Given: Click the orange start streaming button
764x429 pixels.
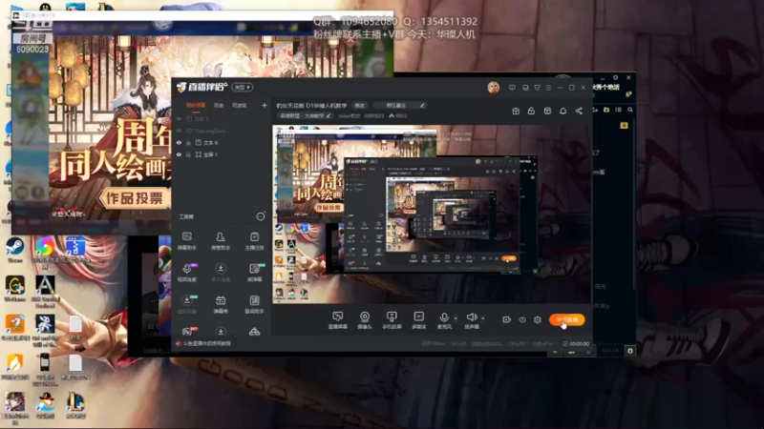Looking at the screenshot, I should (566, 319).
